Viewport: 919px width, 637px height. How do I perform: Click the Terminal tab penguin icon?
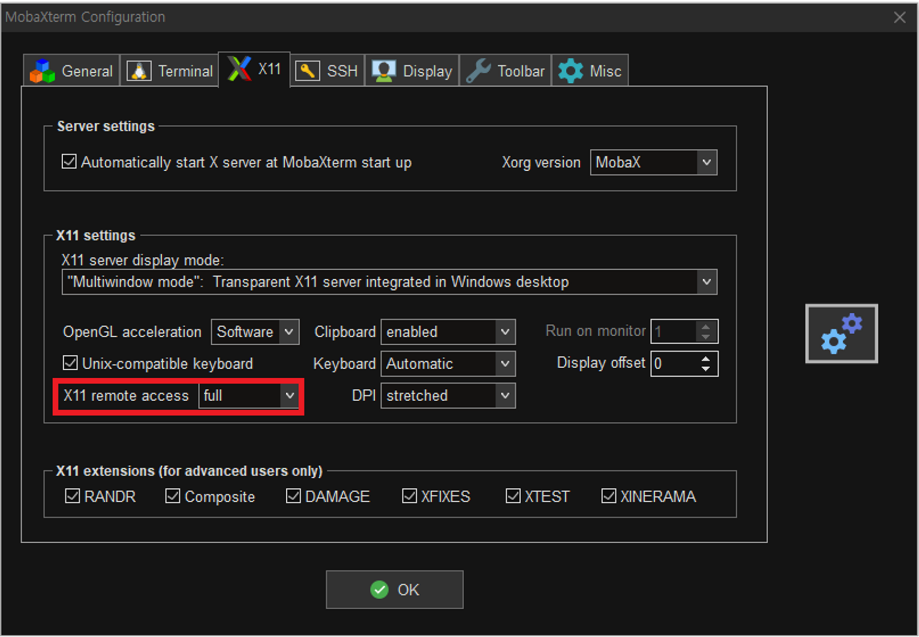tap(139, 71)
